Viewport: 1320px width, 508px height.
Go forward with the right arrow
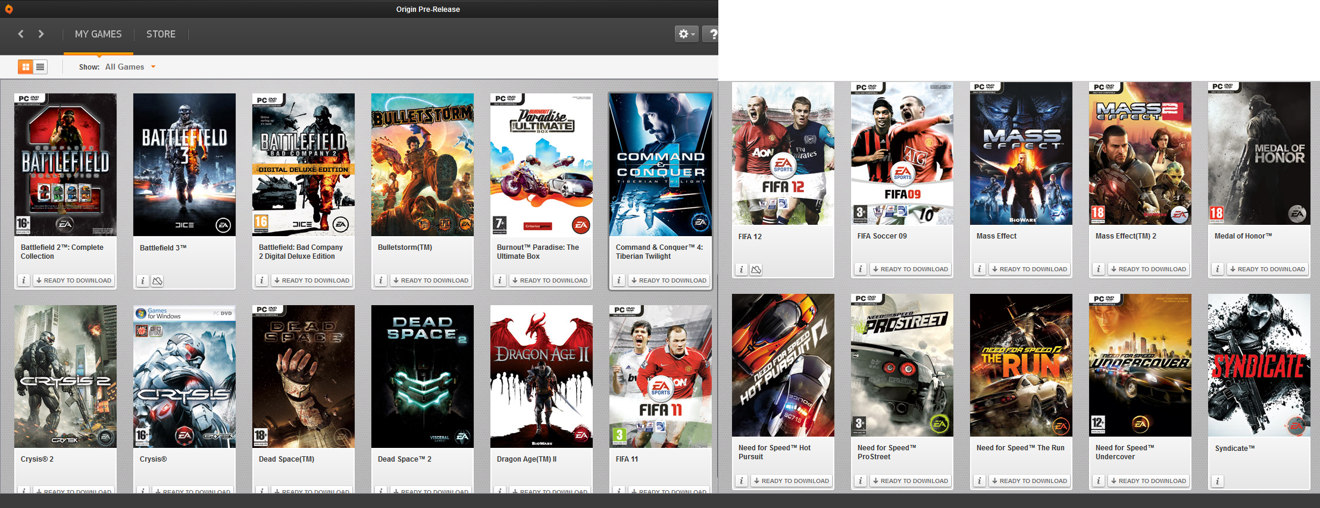tap(41, 34)
